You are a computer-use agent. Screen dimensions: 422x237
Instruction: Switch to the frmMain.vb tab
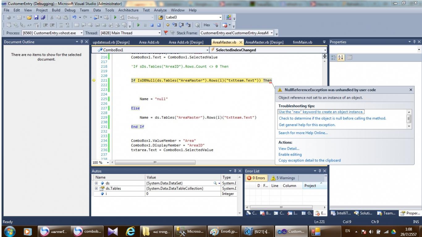[302, 42]
